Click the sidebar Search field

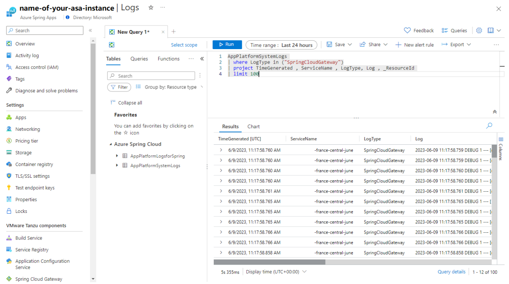coord(45,30)
